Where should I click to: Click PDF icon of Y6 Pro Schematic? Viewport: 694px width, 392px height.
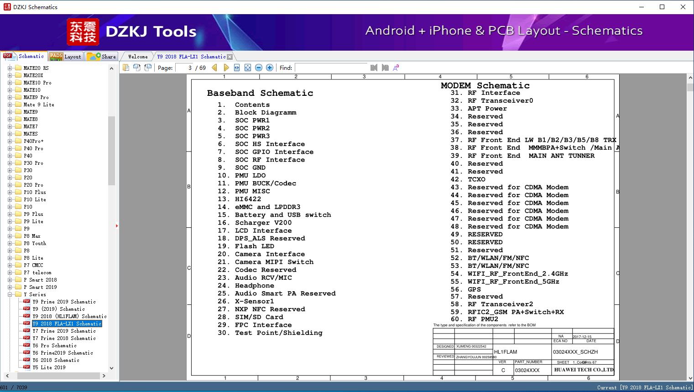click(26, 345)
